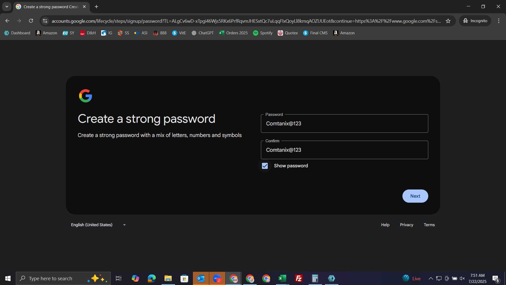Open the Incognito profile indicator
This screenshot has height=285, width=506.
(475, 21)
